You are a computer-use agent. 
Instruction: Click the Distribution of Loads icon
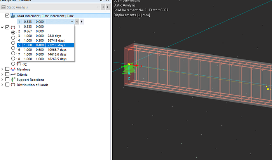13,85
